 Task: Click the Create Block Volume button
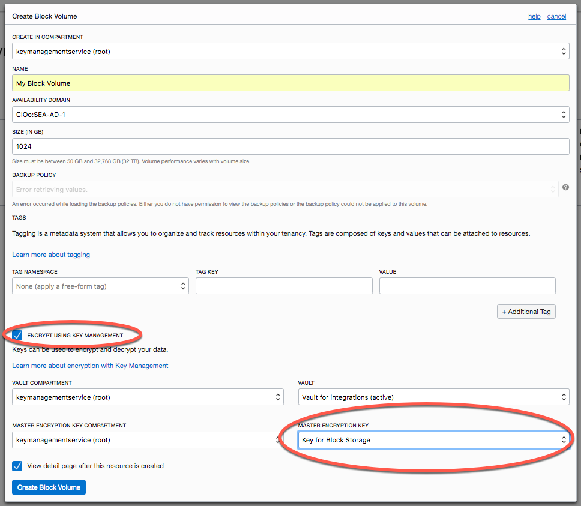[49, 487]
